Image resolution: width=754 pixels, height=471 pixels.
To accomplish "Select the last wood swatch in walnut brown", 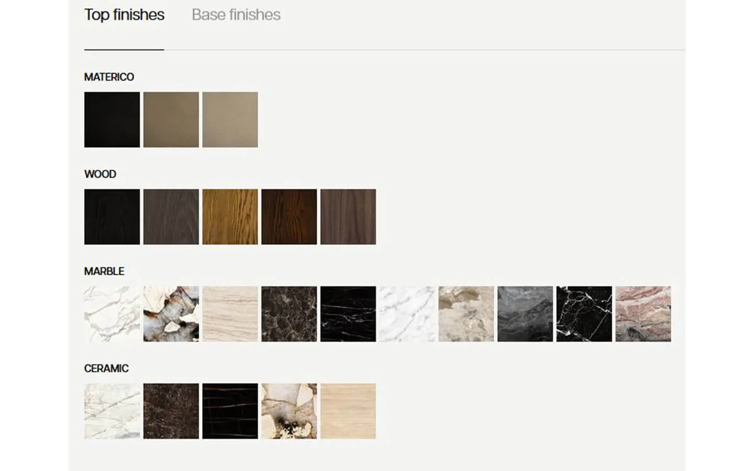I will (x=348, y=217).
